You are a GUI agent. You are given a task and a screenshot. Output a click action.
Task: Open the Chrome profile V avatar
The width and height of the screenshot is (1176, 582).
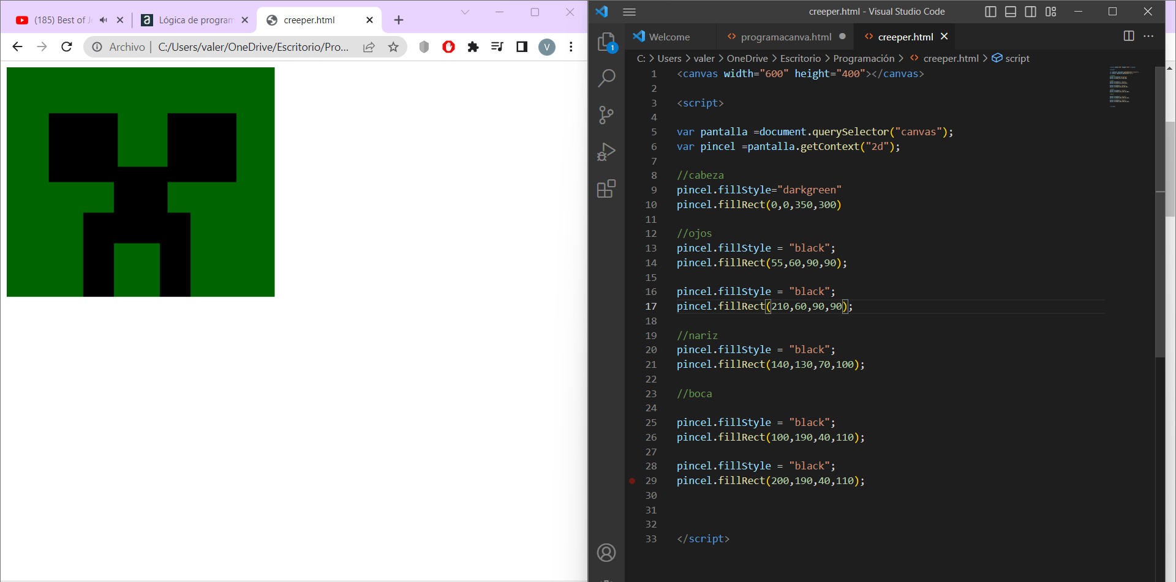[x=547, y=47]
